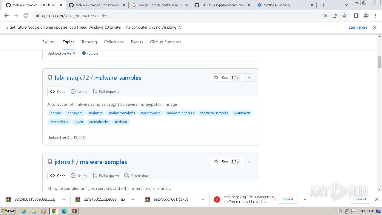This screenshot has width=382, height=215.
Task: Expand star list dropdown for fabrimagic72 repo
Action: (x=249, y=78)
